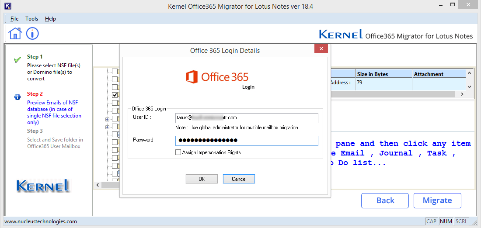Click the item table's horizontal scrollbar track

(394, 95)
